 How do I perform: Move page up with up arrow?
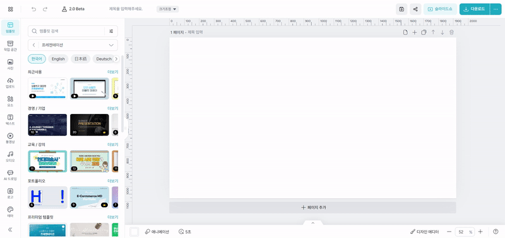coord(433,33)
